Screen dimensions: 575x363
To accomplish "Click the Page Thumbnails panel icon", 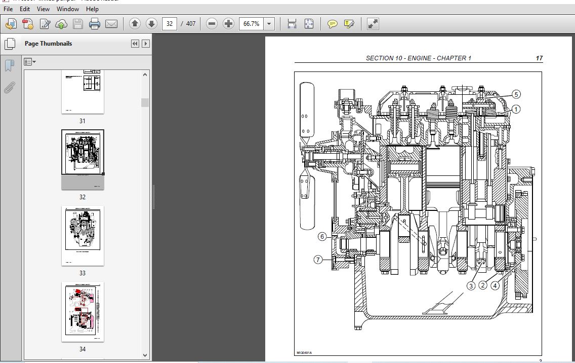I will click(10, 44).
